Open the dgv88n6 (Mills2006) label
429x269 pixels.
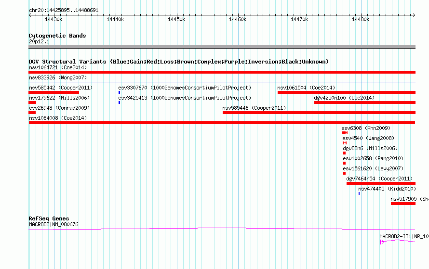coord(370,148)
